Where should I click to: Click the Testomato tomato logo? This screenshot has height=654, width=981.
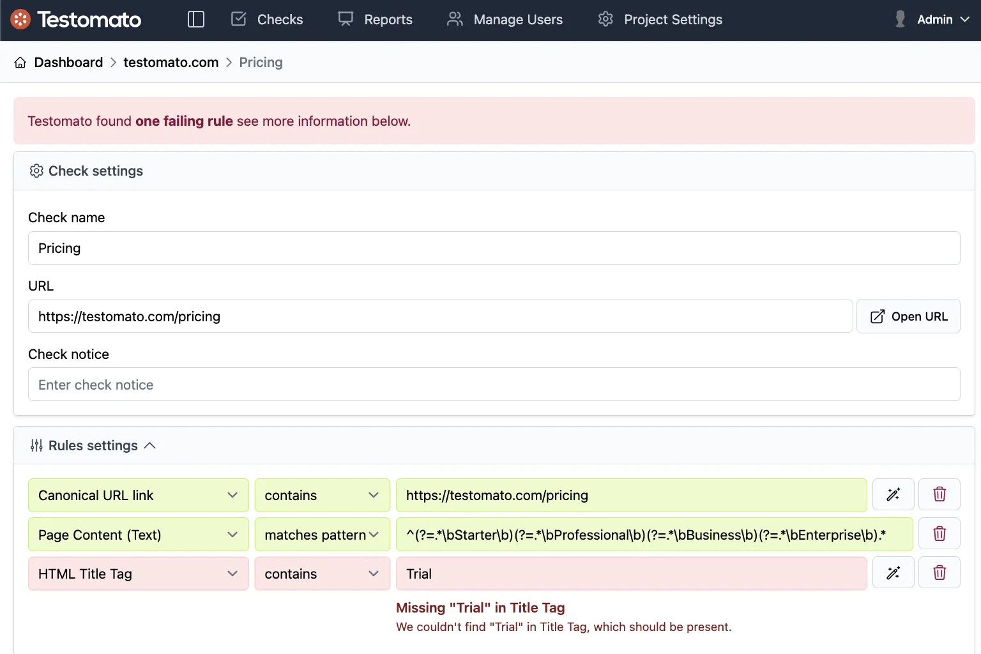[20, 19]
